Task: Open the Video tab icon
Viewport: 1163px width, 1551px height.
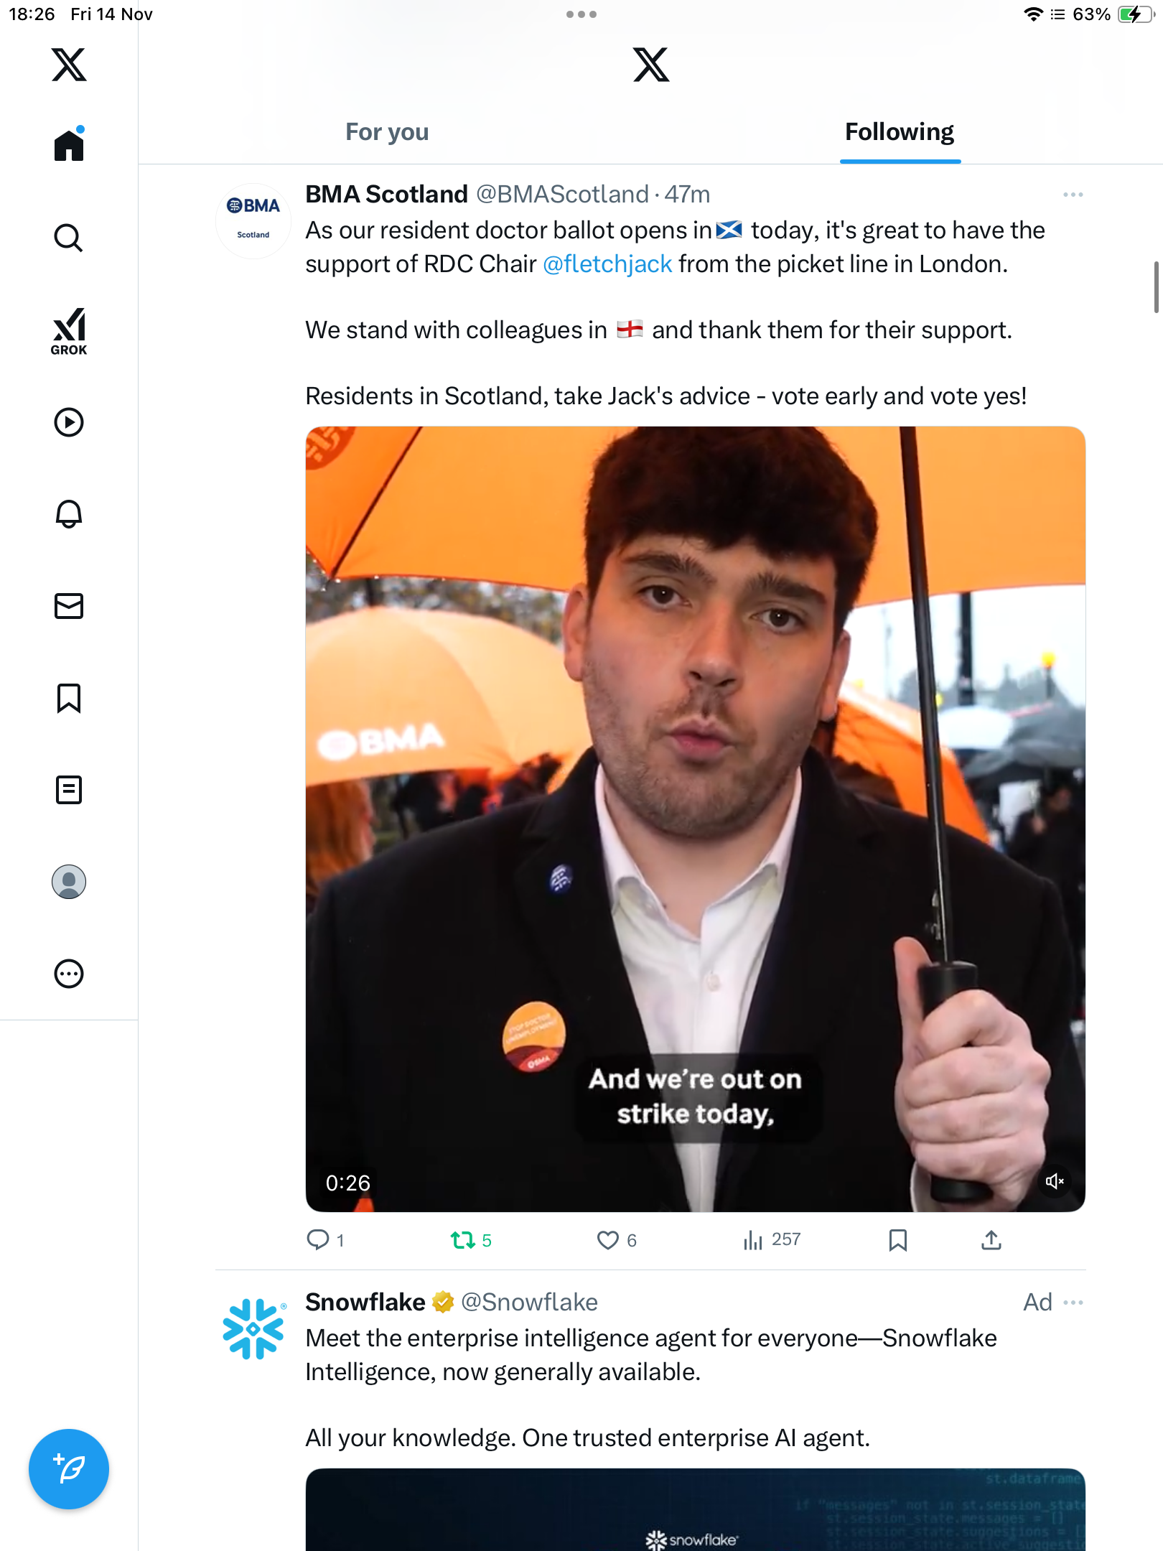Action: (x=69, y=422)
